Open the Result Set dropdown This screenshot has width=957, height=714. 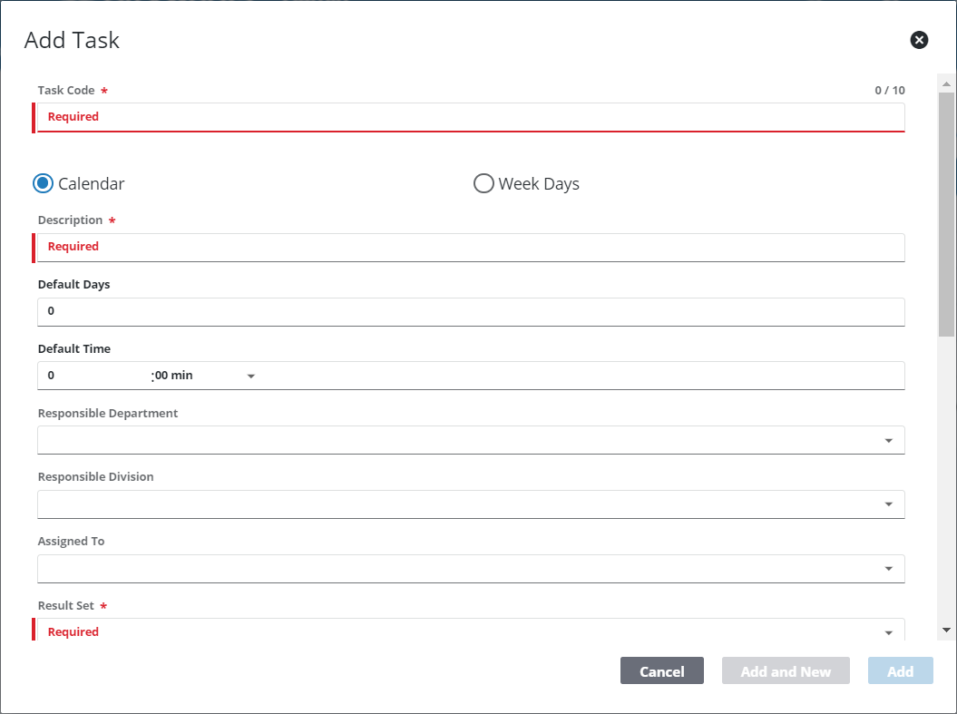click(x=888, y=632)
